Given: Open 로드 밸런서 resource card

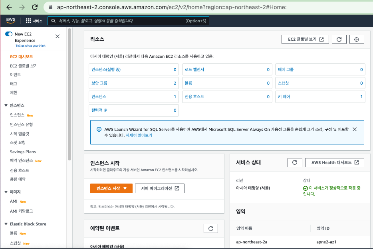Looking at the screenshot, I should click(227, 69).
